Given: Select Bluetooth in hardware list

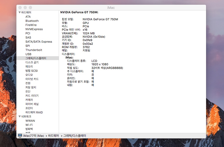Looking at the screenshot, I should (32, 21).
